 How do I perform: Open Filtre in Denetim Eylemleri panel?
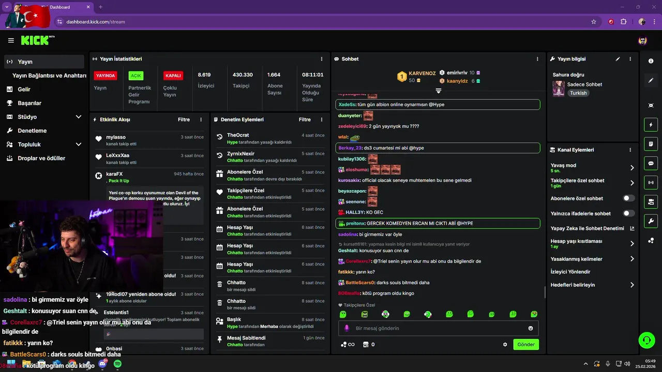tap(305, 119)
